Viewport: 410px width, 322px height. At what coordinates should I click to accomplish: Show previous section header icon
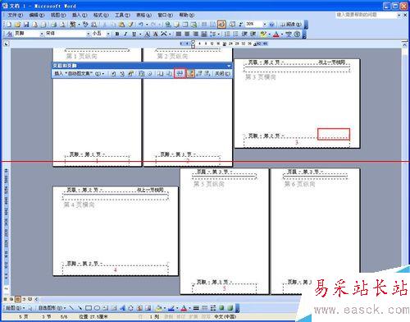199,73
